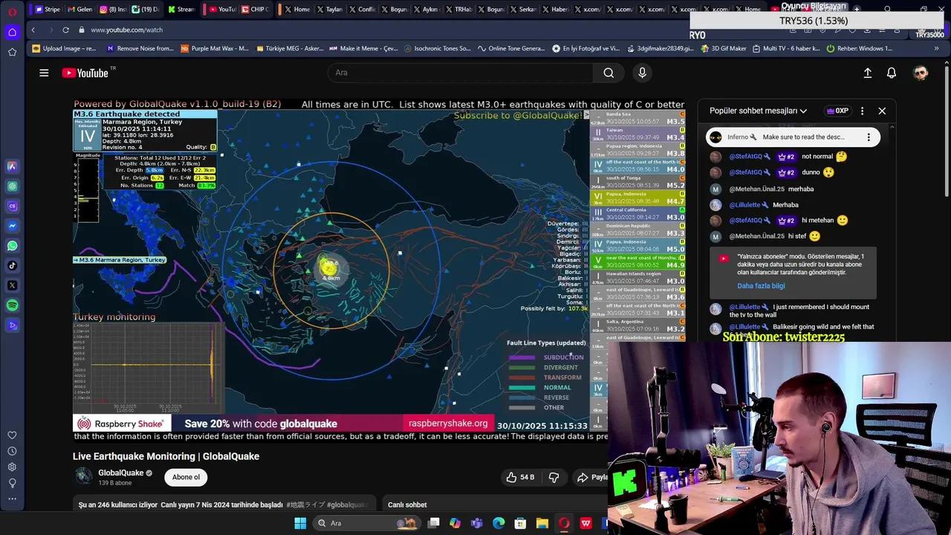The image size is (951, 535).
Task: Click @Metehan.Ünal.25 merhaba chat message
Action: click(763, 189)
